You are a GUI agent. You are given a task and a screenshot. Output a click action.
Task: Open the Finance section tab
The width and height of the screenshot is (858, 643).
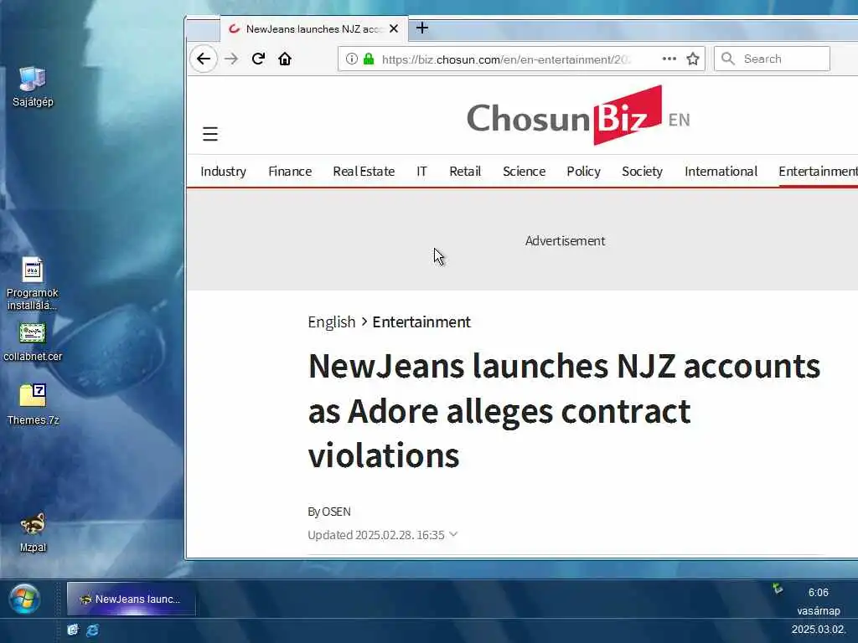pyautogui.click(x=290, y=171)
